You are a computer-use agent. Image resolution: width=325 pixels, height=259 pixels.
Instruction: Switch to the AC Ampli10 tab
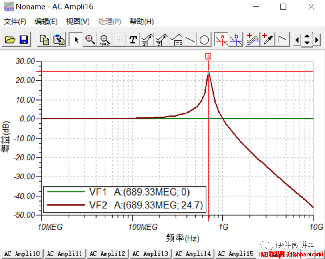pos(22,254)
